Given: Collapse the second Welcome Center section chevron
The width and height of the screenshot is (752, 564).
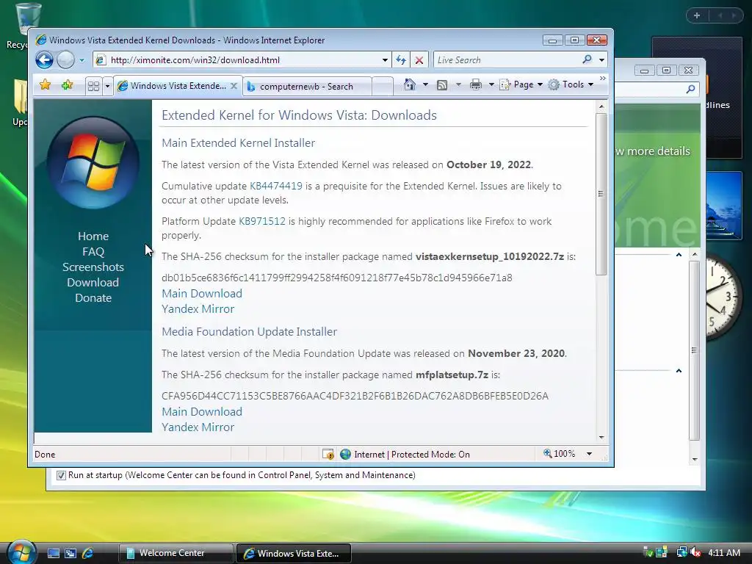Looking at the screenshot, I should [x=679, y=371].
